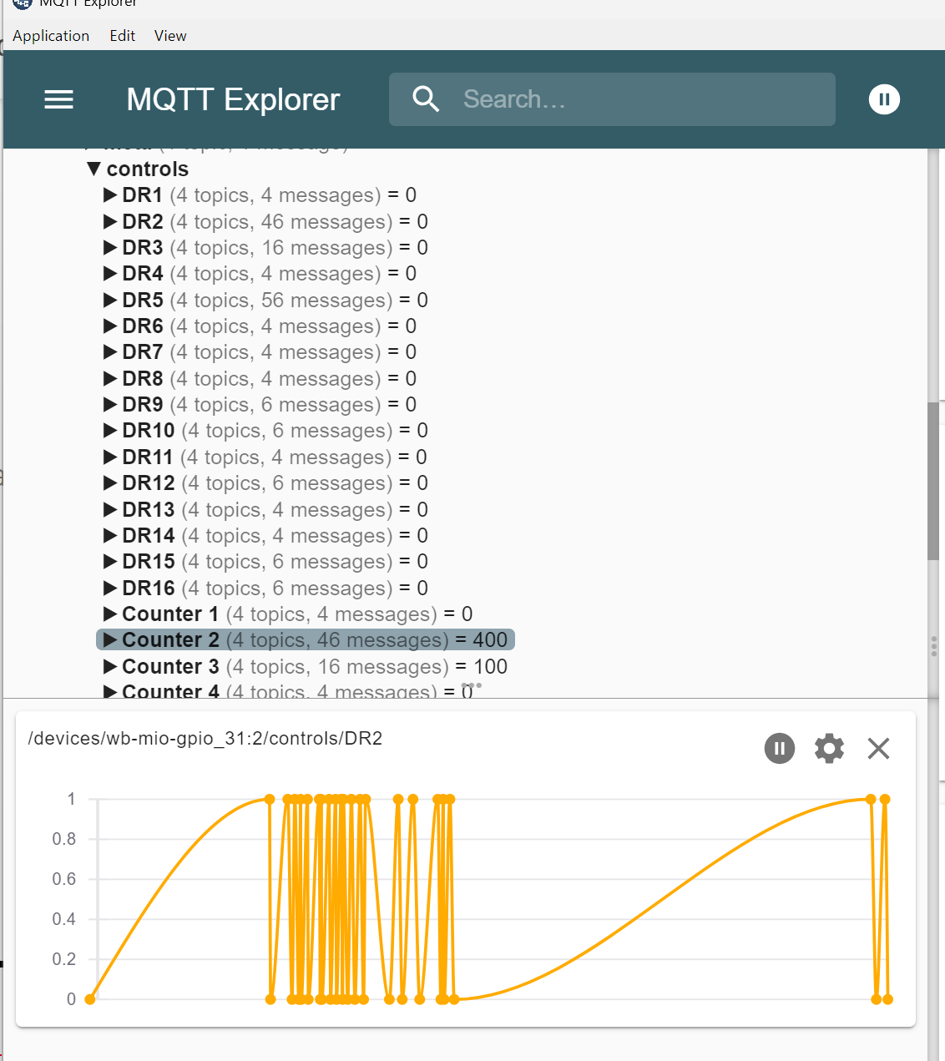
Task: Select the Counter 1 topic
Action: [170, 614]
